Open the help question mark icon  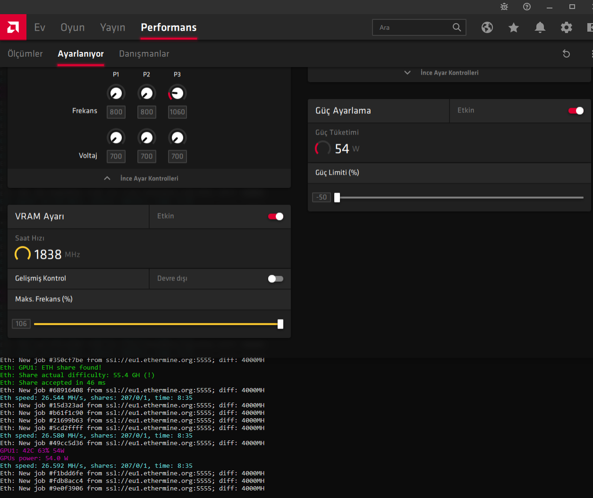click(527, 7)
